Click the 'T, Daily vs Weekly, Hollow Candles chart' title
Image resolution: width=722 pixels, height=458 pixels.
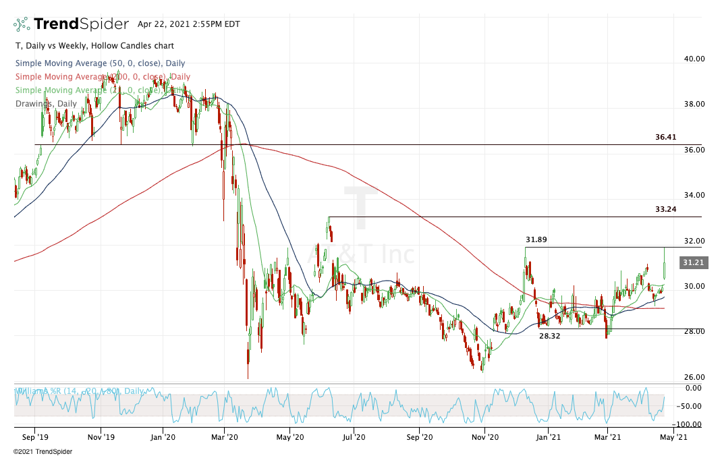click(95, 46)
